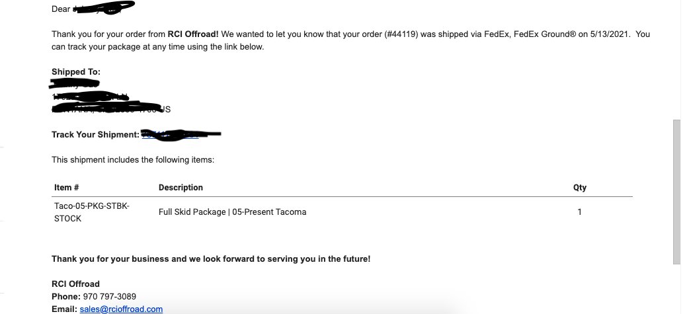The image size is (689, 314).
Task: Click the scrollbar track below the thumb
Action: (676, 289)
